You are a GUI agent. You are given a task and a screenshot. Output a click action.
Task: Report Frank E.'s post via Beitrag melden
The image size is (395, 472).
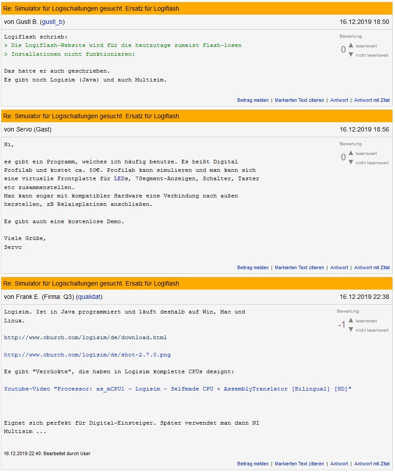click(x=253, y=464)
